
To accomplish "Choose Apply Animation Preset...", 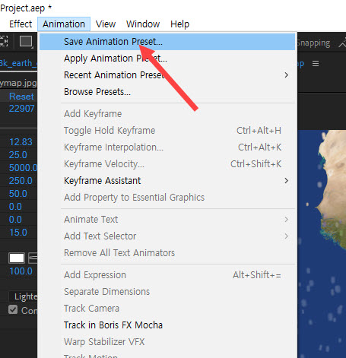I will 167,59.
